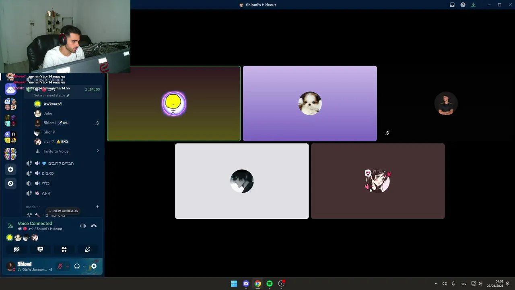The width and height of the screenshot is (515, 290).
Task: Share your screen from voice panel
Action: pos(40,249)
